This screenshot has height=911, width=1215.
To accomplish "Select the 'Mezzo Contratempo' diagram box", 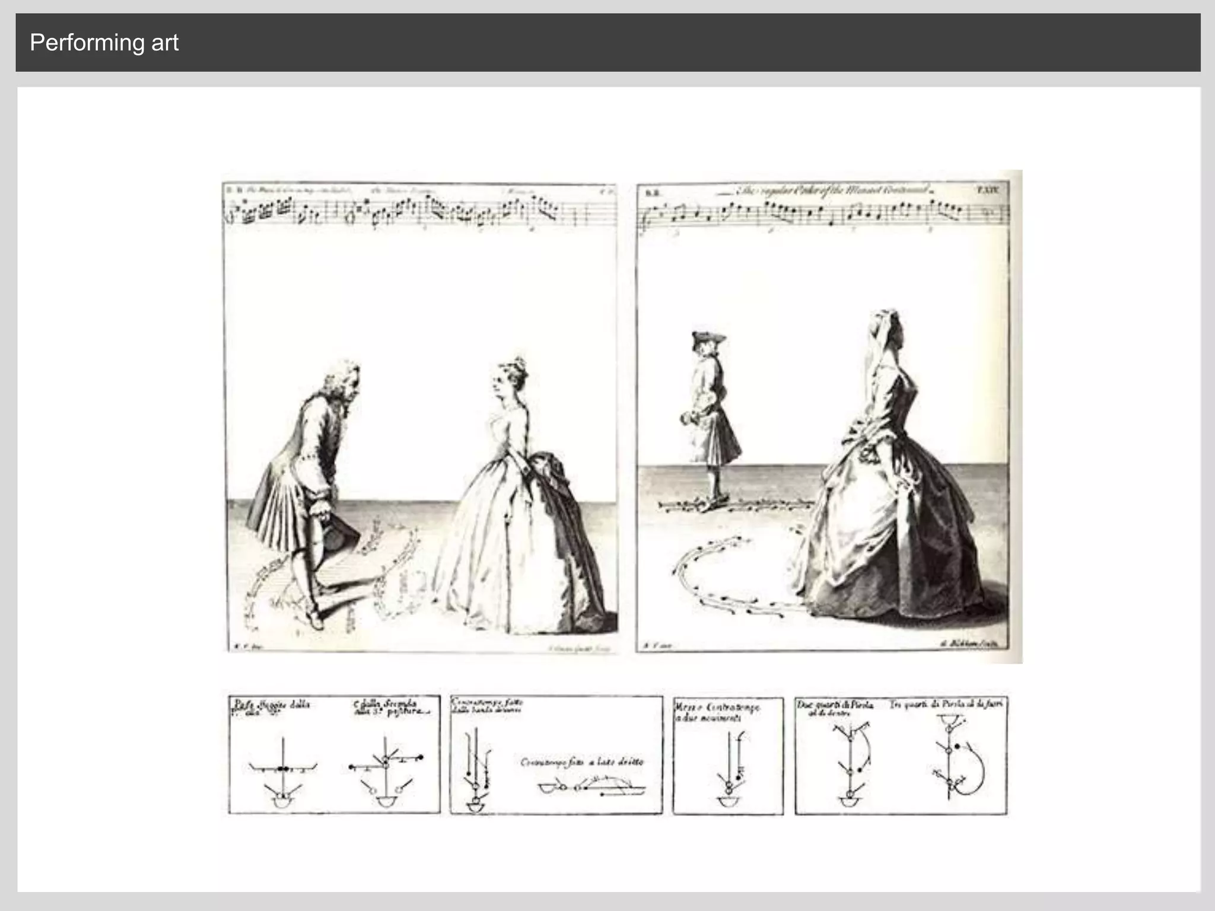I will coord(728,756).
